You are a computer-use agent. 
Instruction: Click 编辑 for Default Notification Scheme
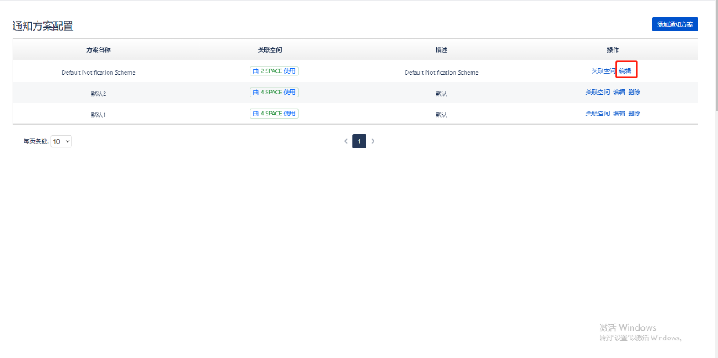tap(625, 71)
